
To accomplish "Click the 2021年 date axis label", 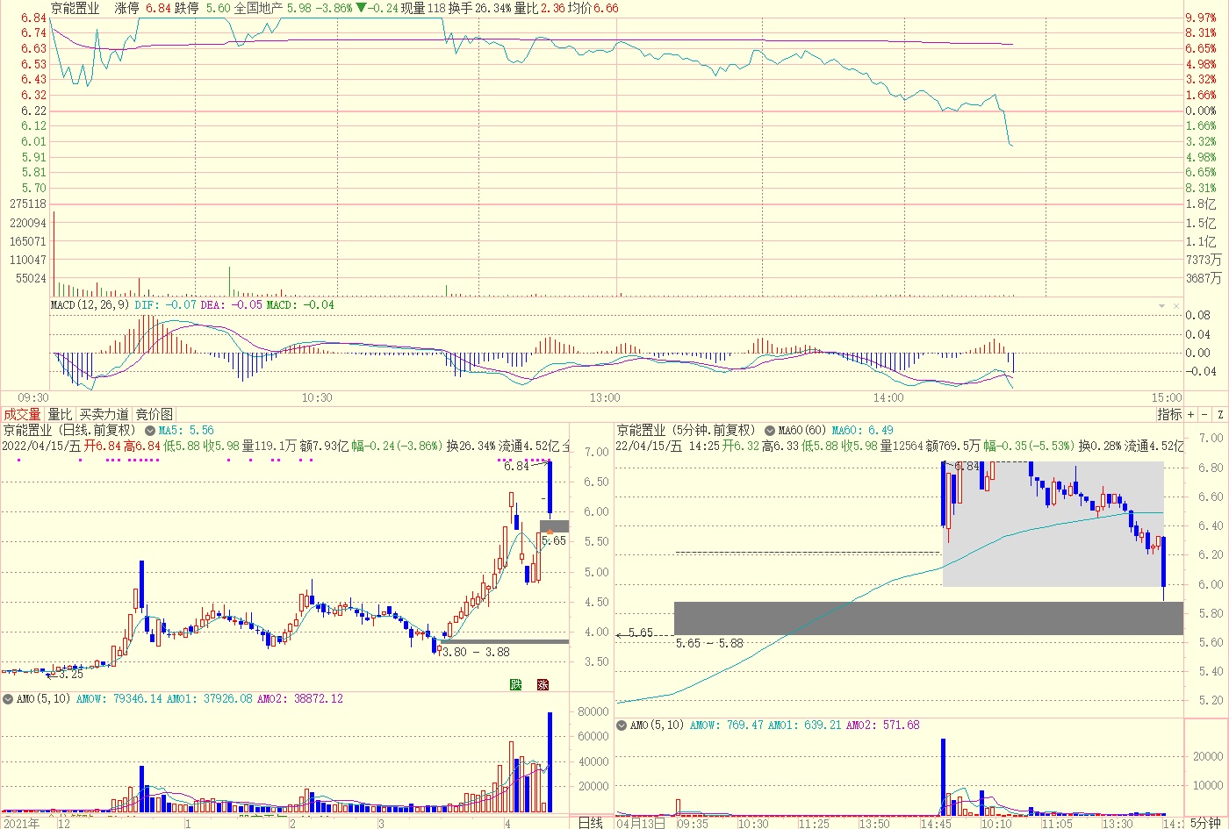I will point(21,824).
